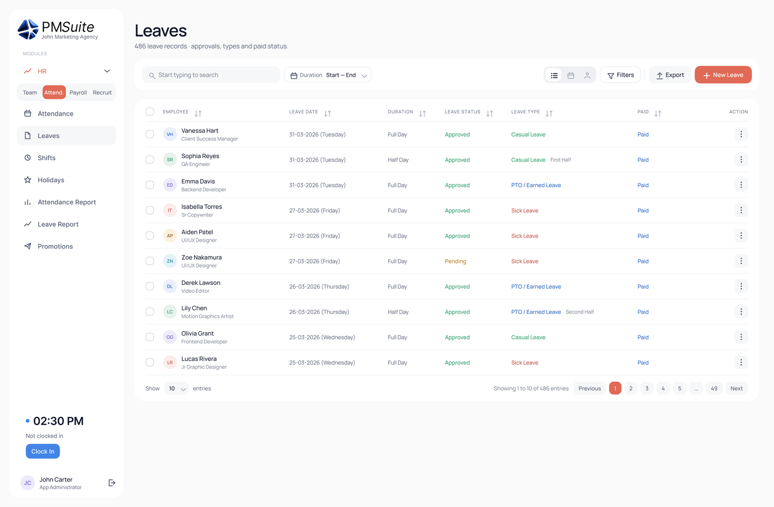Open Leave Report in the sidebar
This screenshot has height=507, width=774.
click(66, 224)
